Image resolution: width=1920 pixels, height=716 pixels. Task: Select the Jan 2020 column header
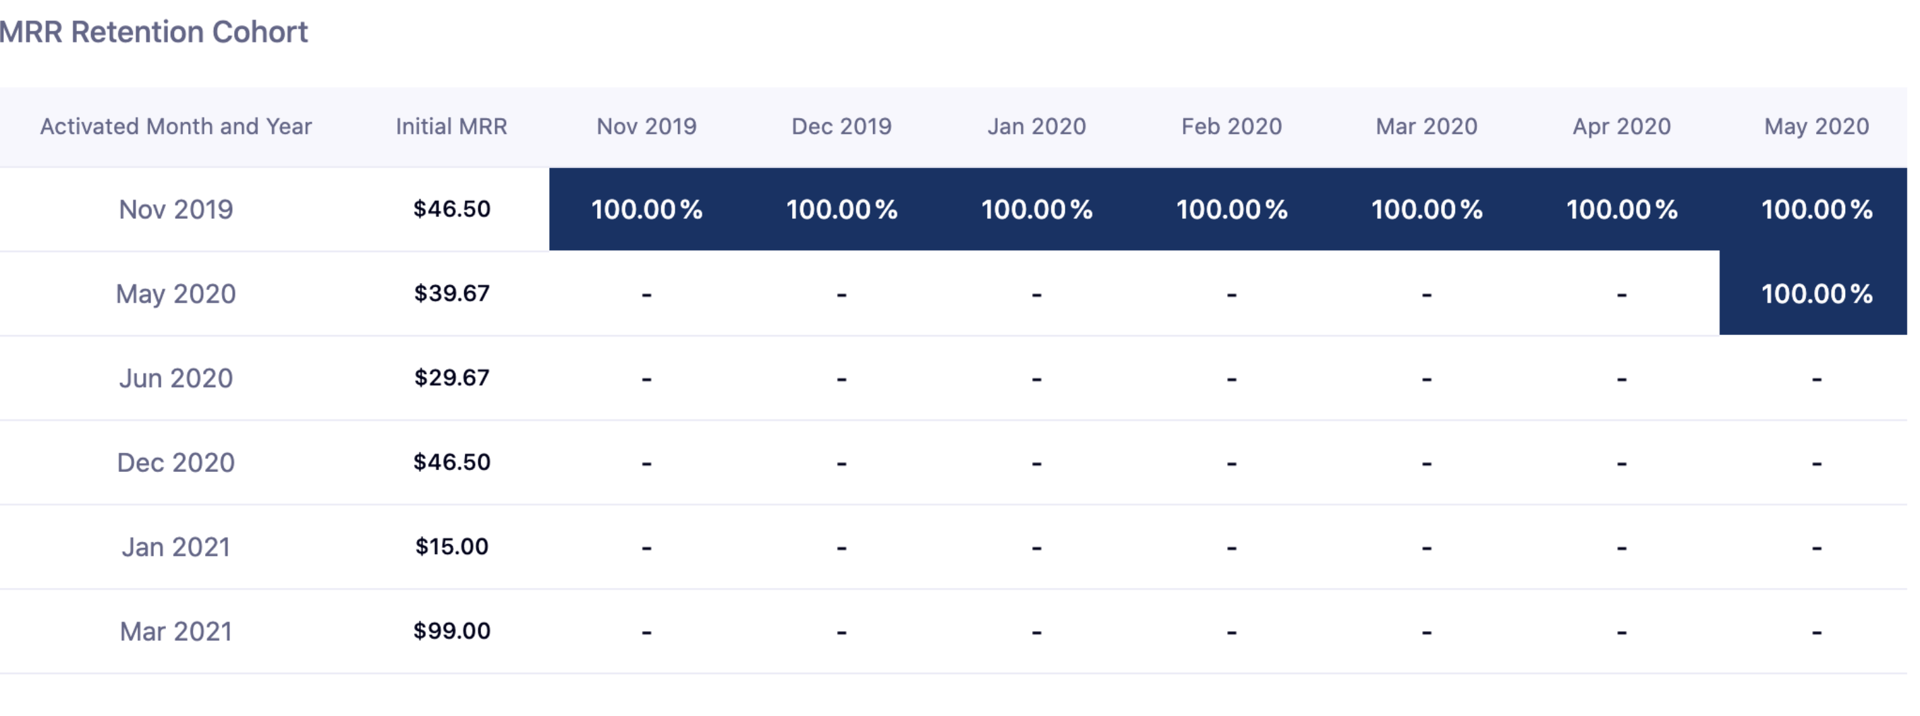(1036, 127)
